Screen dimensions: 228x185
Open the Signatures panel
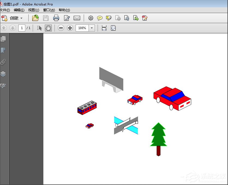point(3,86)
